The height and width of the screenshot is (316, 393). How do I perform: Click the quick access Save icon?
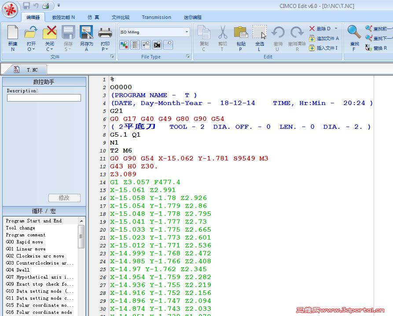click(x=26, y=6)
